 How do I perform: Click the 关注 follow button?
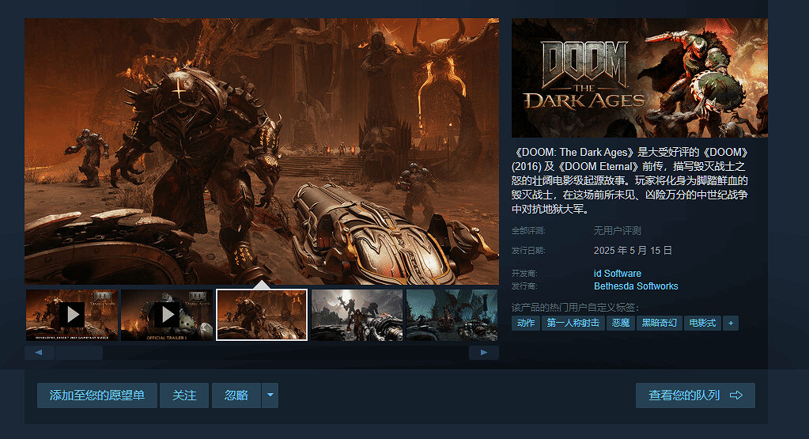pyautogui.click(x=184, y=395)
